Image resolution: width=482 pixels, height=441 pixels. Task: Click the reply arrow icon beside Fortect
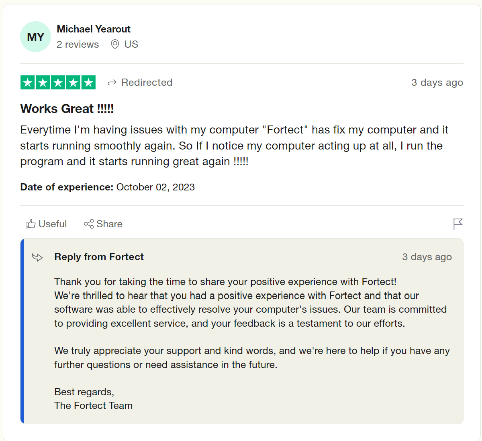tap(37, 257)
